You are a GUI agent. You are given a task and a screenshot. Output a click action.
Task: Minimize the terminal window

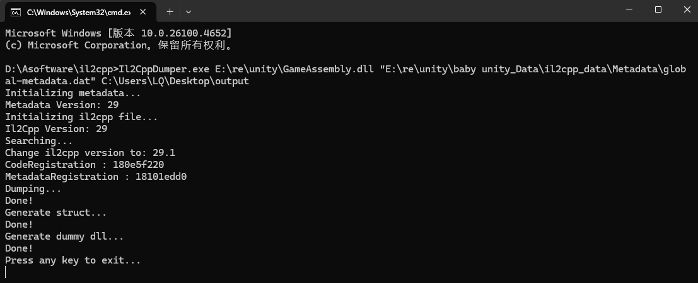(x=629, y=9)
